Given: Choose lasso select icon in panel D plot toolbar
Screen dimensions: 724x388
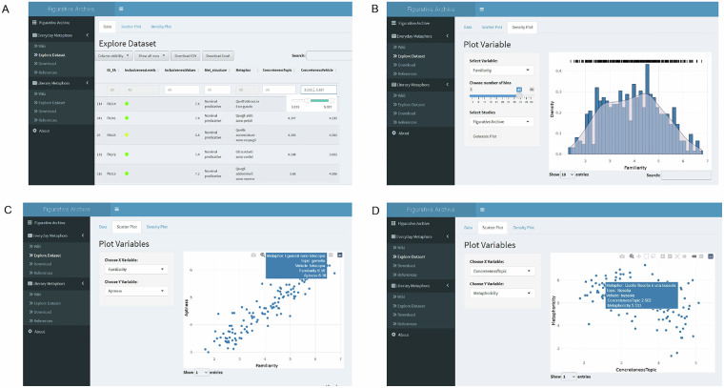Looking at the screenshot, I should (653, 256).
